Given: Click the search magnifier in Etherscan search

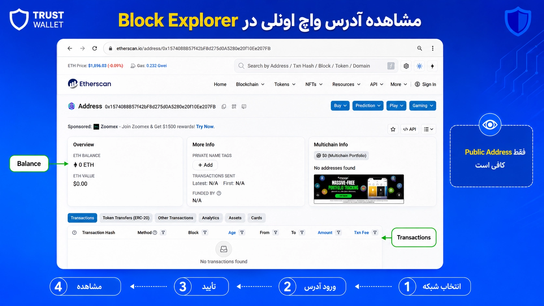Looking at the screenshot, I should (241, 66).
